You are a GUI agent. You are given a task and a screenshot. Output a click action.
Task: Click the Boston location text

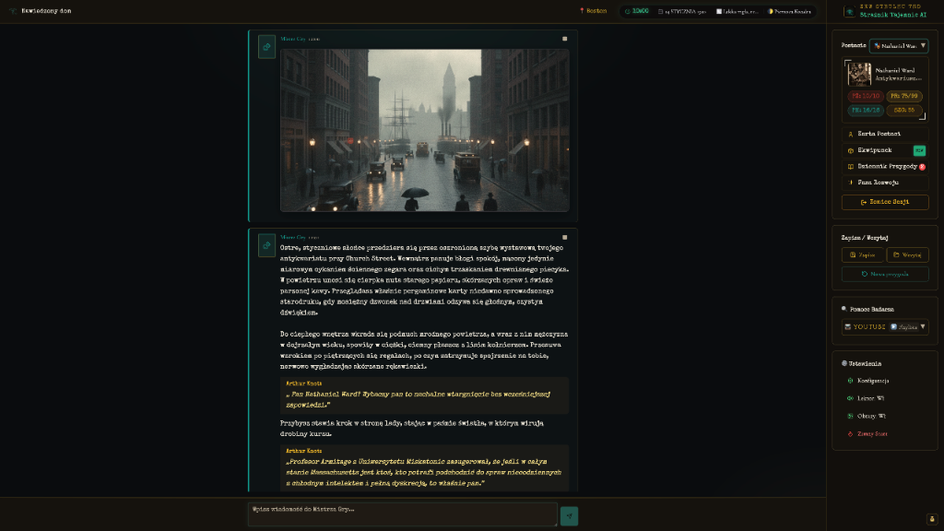[x=596, y=11]
